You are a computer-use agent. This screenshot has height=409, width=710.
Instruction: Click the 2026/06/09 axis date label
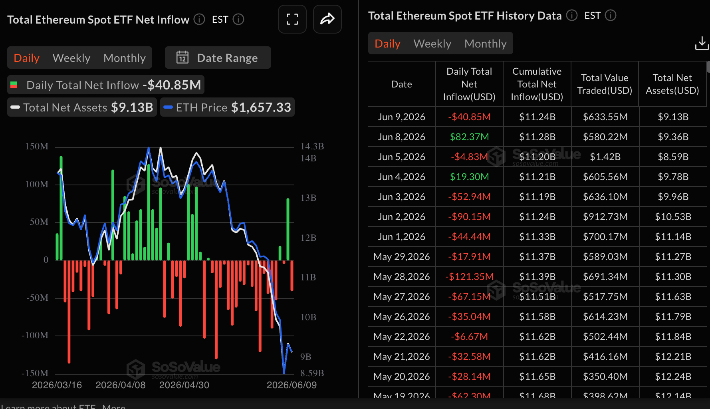292,385
